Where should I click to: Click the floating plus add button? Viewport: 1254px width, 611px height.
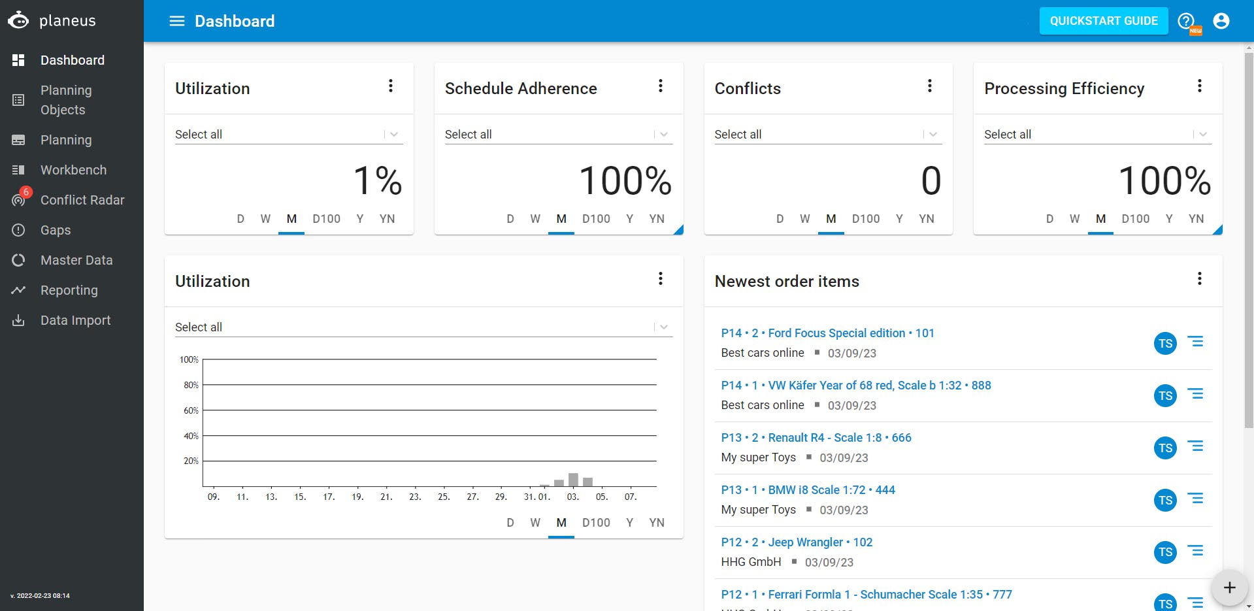(1229, 587)
